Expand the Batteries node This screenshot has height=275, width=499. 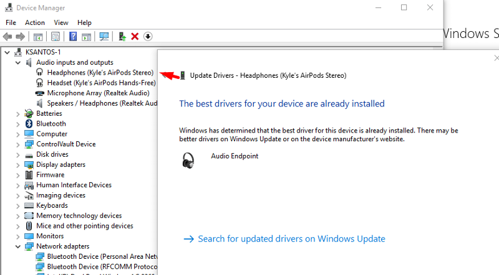[x=18, y=114]
